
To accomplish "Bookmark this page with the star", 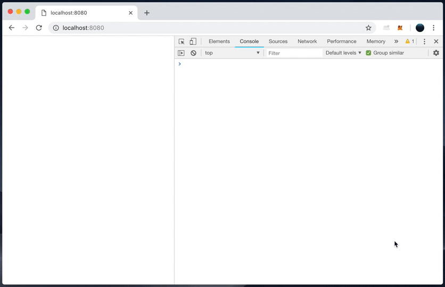I will click(368, 28).
